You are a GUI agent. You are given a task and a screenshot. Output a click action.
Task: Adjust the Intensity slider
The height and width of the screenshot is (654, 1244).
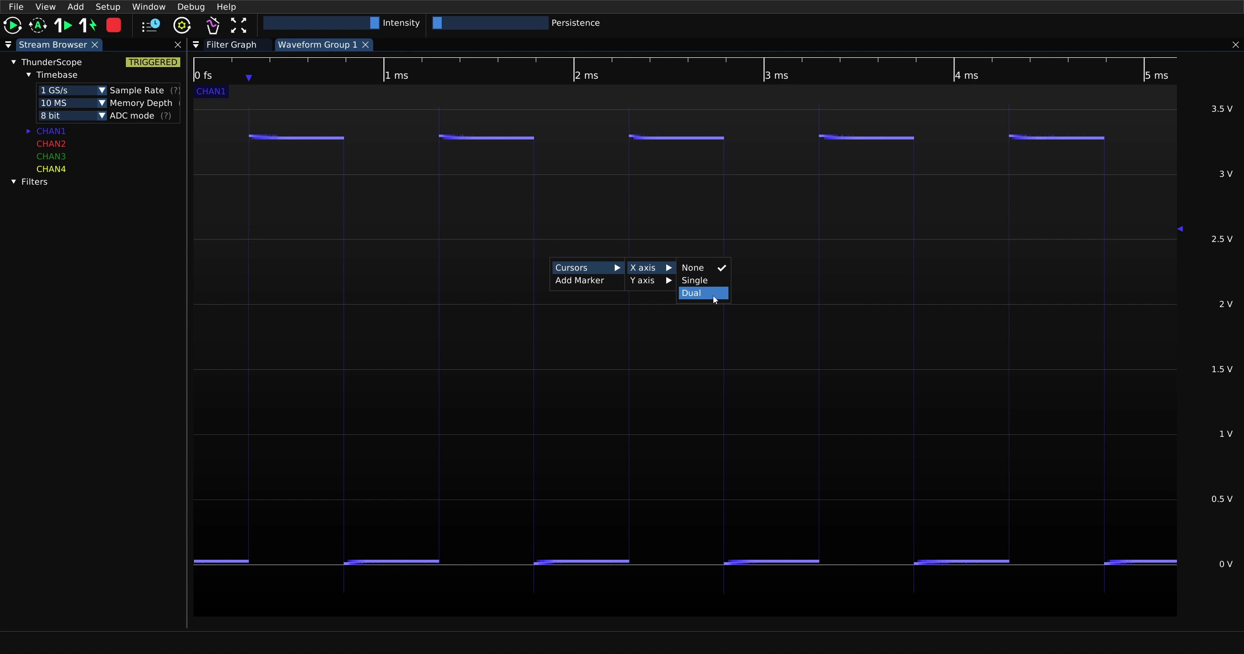[321, 23]
